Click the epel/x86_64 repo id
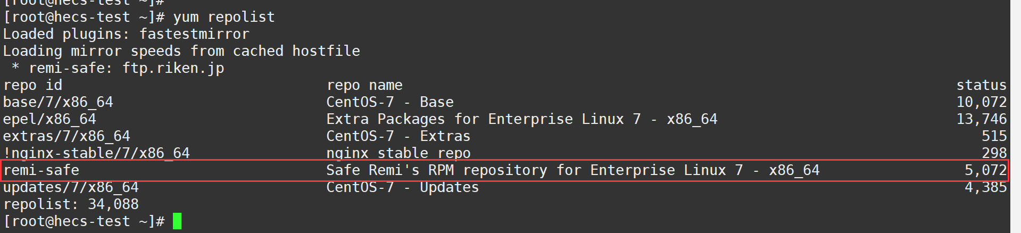This screenshot has width=1021, height=233. [x=49, y=119]
